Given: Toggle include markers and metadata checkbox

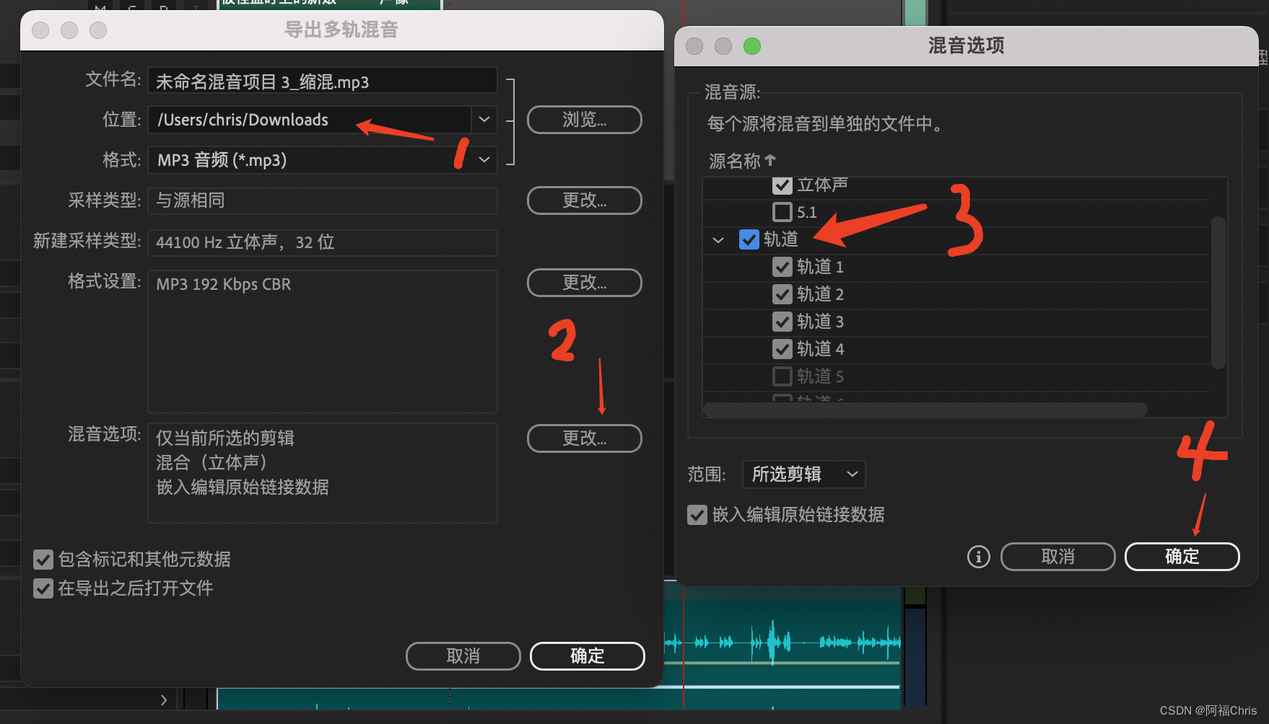Looking at the screenshot, I should tap(43, 560).
